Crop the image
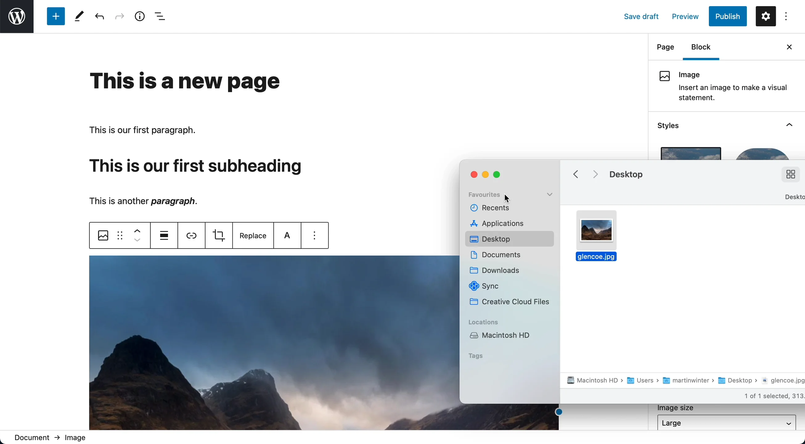The width and height of the screenshot is (805, 444). [x=219, y=236]
